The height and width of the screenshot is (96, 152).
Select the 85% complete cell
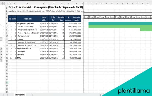[68, 30]
